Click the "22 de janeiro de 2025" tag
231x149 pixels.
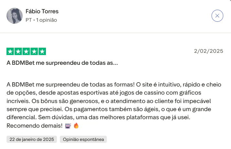[x=32, y=139]
